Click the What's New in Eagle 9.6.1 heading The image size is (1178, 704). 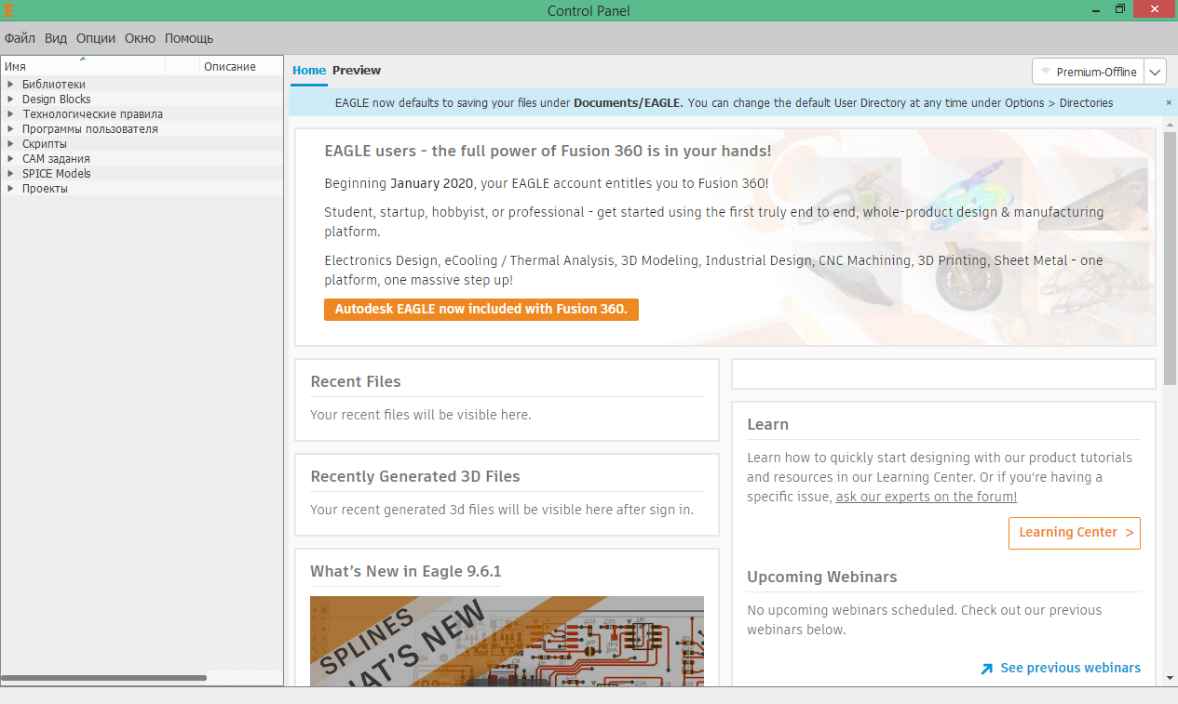click(406, 571)
